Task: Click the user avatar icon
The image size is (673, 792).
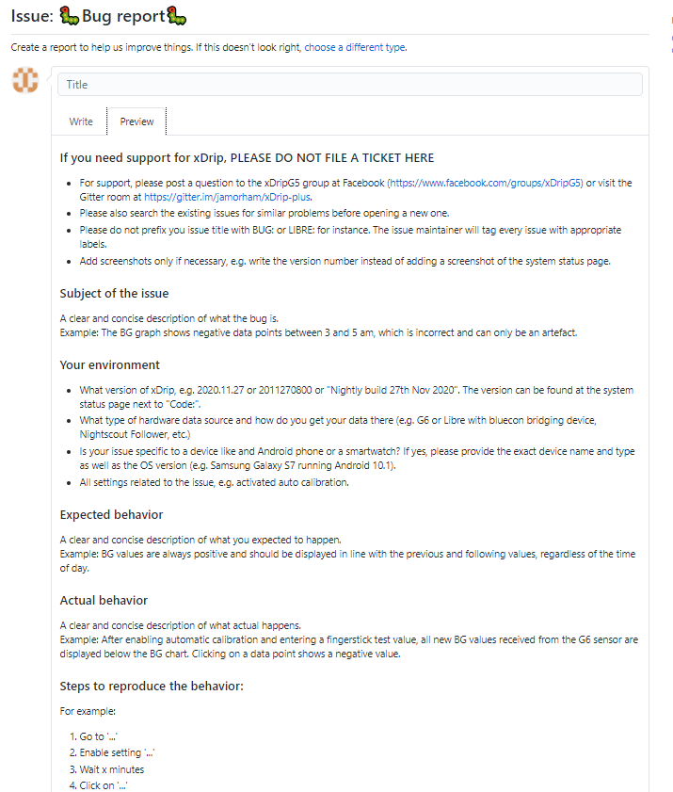Action: pos(25,82)
